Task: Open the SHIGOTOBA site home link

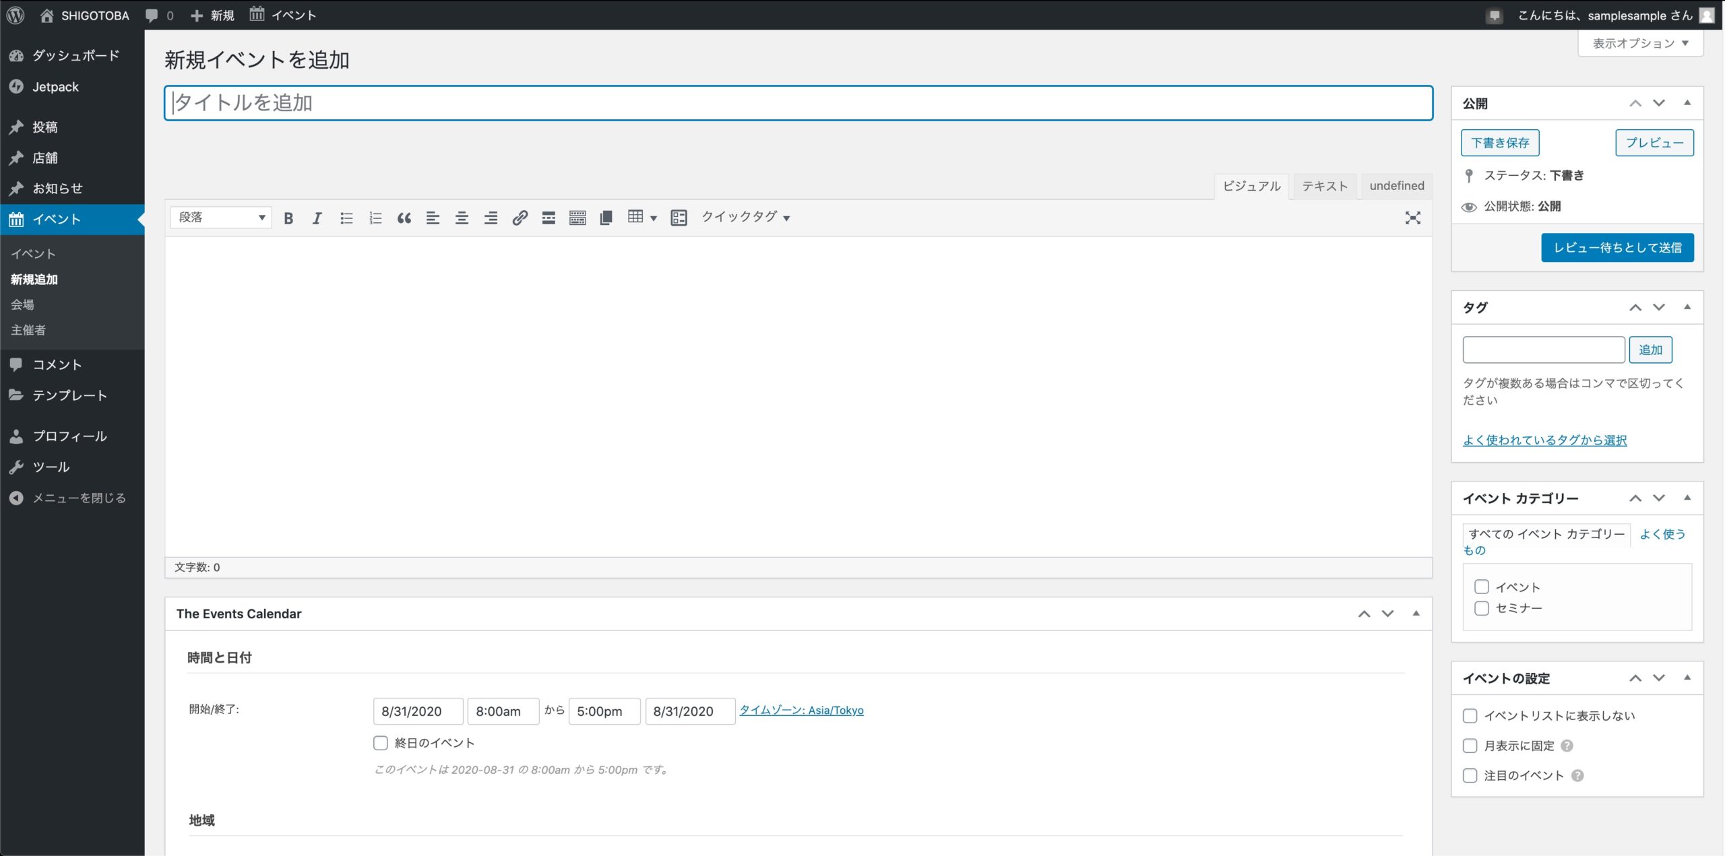Action: pyautogui.click(x=84, y=15)
